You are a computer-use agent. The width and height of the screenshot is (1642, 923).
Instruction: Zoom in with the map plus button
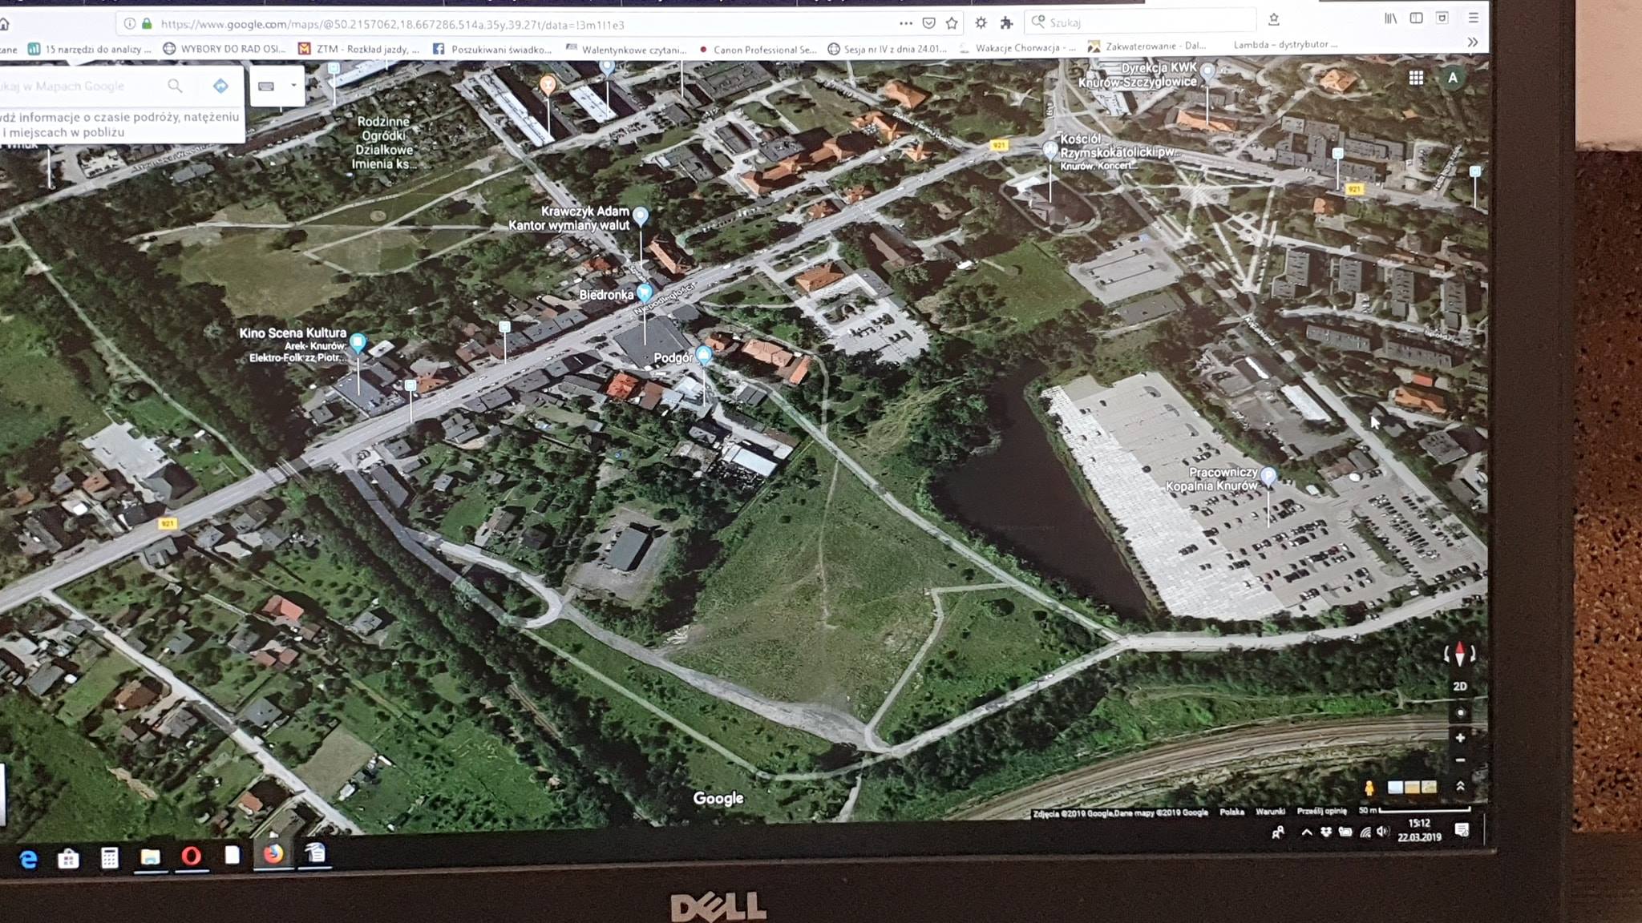(x=1460, y=738)
